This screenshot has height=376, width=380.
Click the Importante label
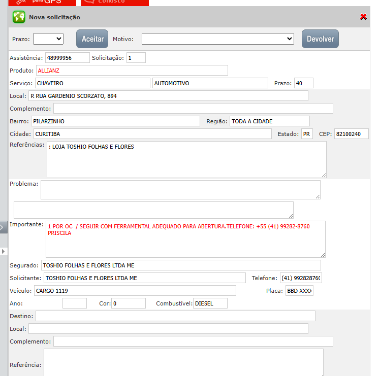coord(26,224)
